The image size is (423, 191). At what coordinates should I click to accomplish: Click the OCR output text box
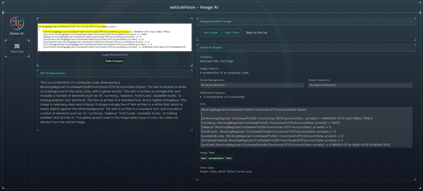(x=306, y=127)
